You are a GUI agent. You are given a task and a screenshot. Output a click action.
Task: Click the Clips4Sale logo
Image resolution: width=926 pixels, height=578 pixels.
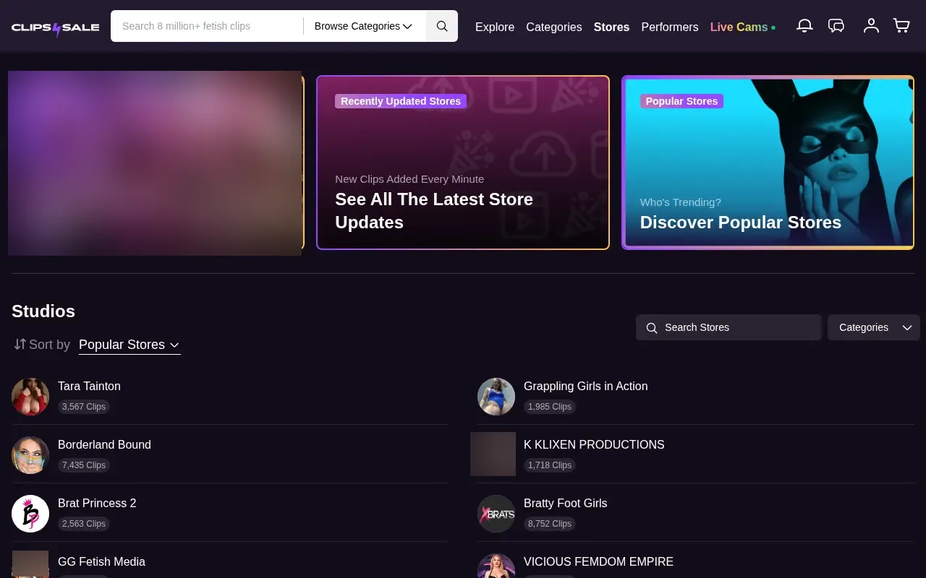56,27
